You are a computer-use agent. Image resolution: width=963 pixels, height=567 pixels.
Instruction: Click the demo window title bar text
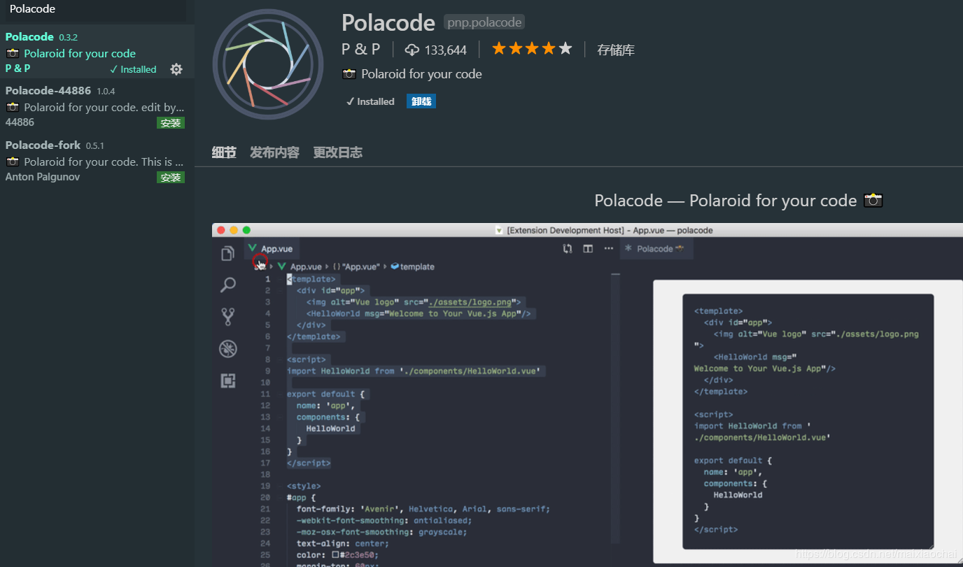point(610,230)
